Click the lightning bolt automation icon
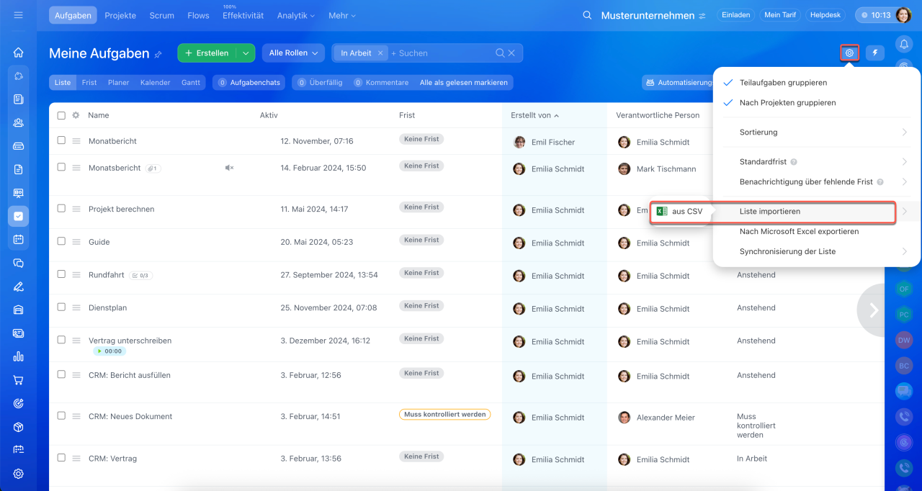922x491 pixels. [x=874, y=53]
